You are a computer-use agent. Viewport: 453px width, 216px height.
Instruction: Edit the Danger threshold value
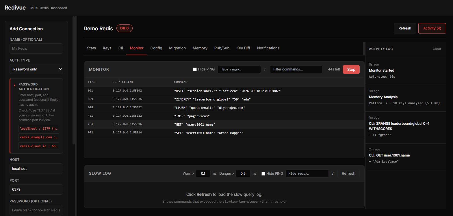[x=243, y=174]
